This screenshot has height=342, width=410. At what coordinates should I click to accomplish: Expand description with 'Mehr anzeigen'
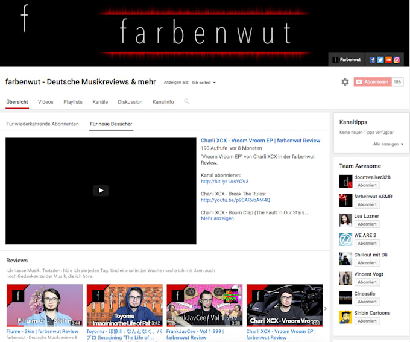click(x=217, y=218)
